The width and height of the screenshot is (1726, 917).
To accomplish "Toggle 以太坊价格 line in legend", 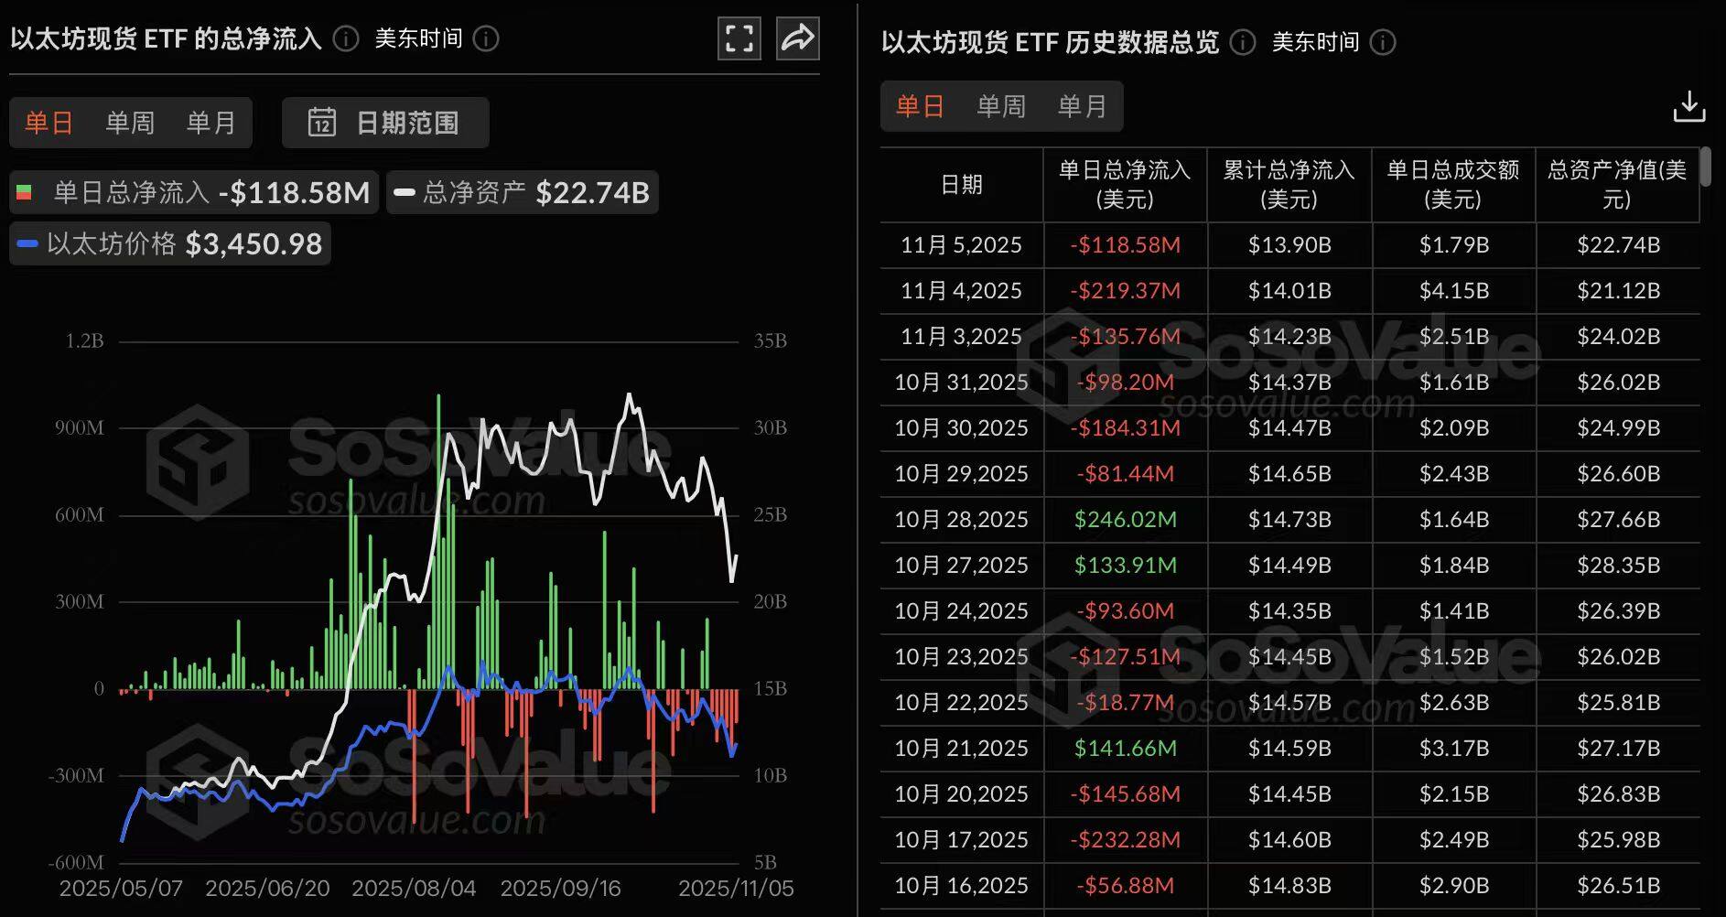I will tap(170, 243).
